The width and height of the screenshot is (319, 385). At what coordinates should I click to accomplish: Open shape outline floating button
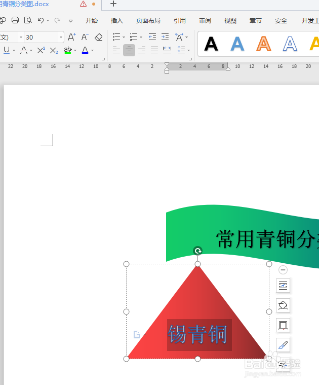pyautogui.click(x=283, y=325)
